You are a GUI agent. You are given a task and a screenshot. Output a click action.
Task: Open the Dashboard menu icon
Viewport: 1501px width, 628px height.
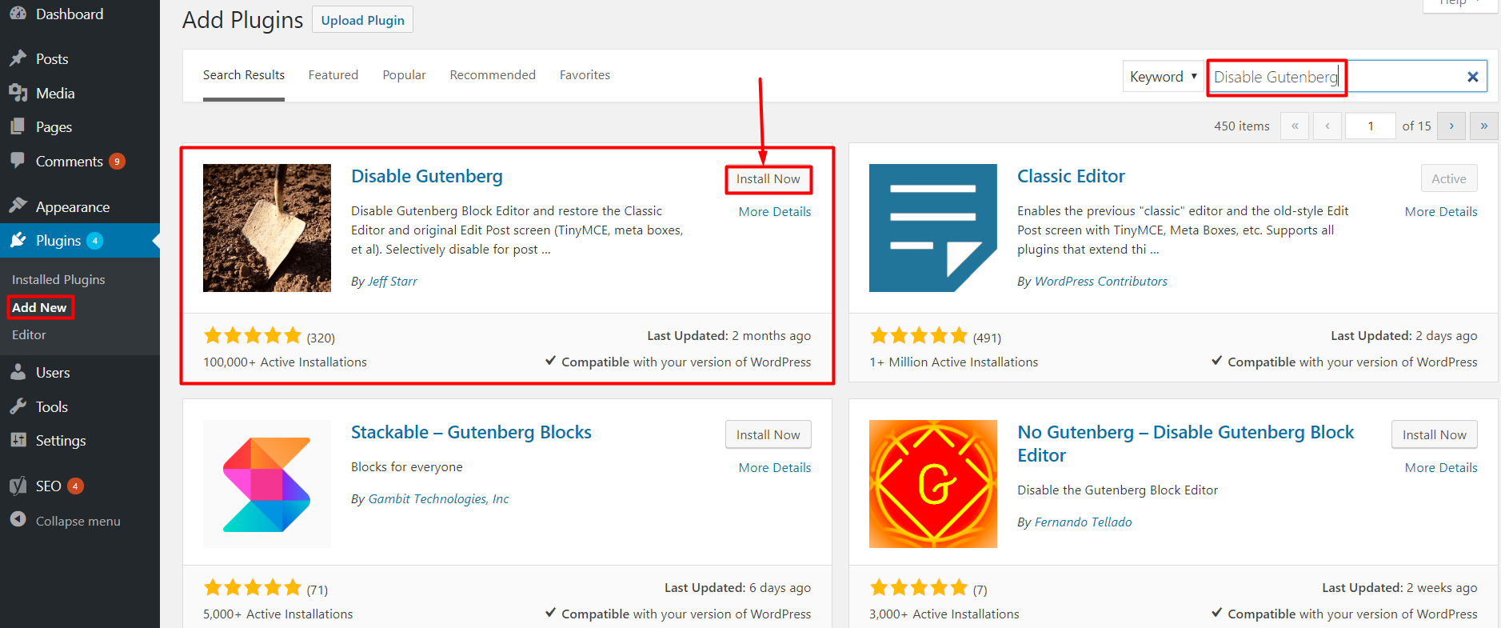click(18, 13)
